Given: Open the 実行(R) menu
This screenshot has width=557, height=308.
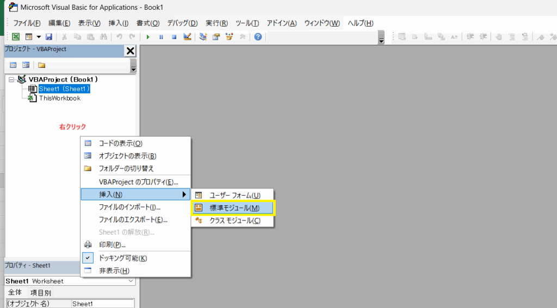Looking at the screenshot, I should click(216, 23).
